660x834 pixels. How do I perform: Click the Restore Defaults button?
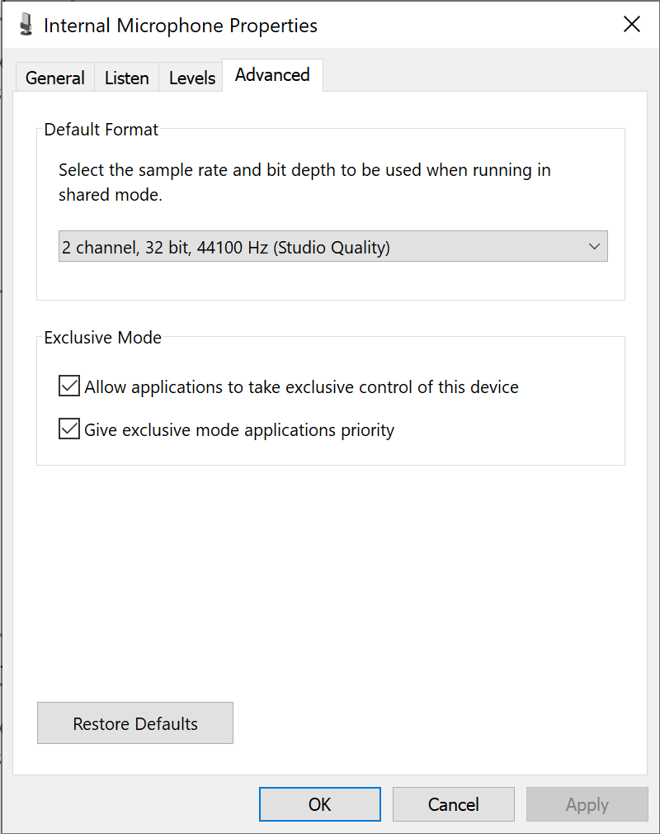point(135,723)
